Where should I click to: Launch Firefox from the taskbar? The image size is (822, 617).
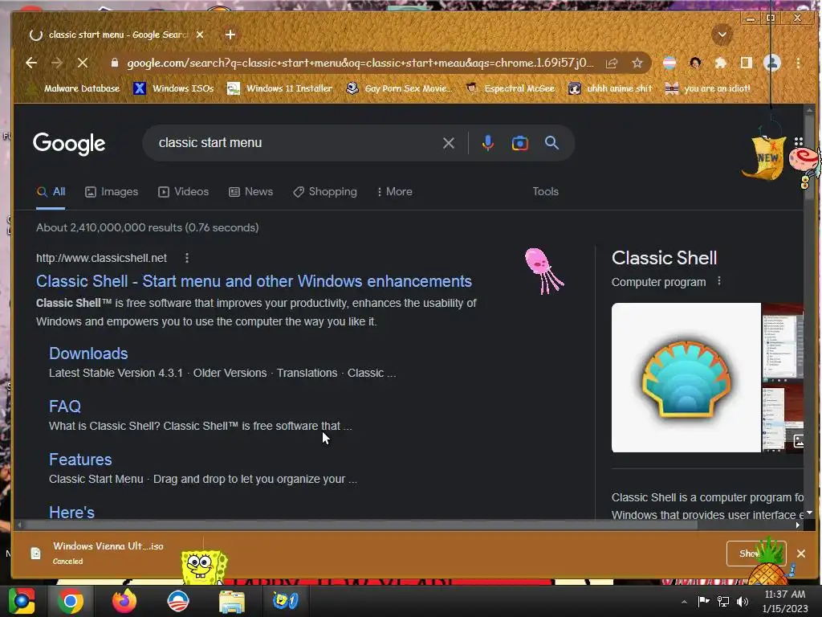point(124,601)
